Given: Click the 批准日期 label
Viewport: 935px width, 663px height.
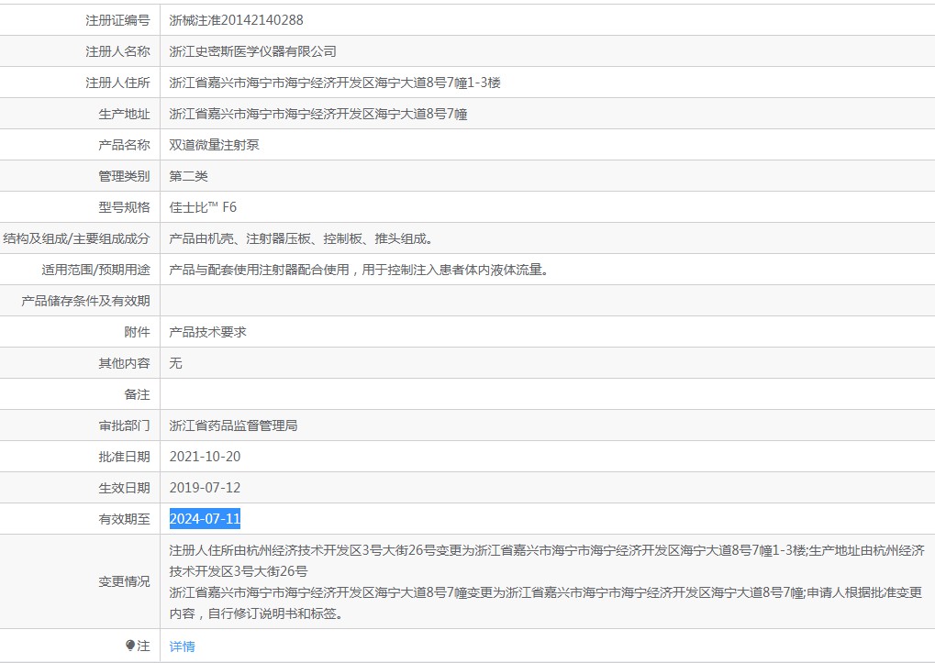Looking at the screenshot, I should click(x=124, y=457).
